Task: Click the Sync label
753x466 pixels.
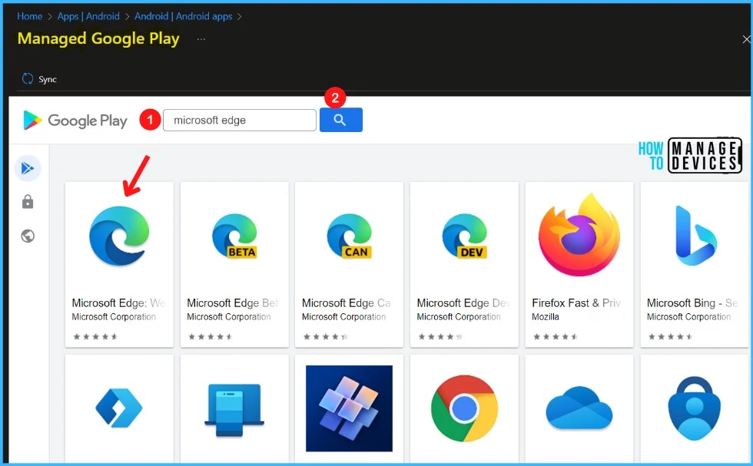Action: click(48, 79)
